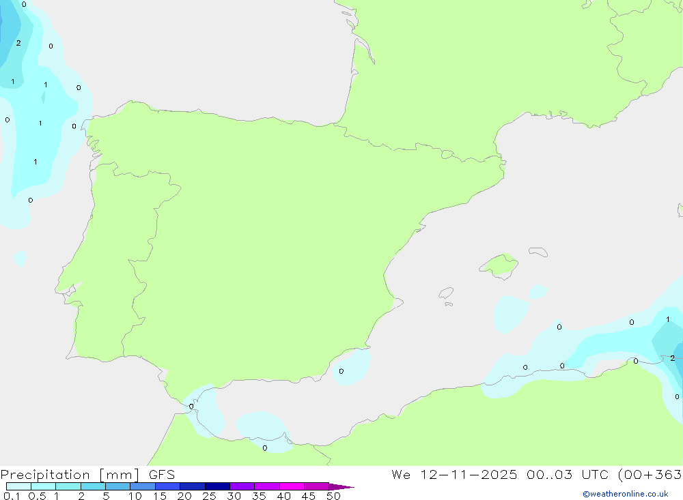Screen dimensions: 683x500
Task: Select the "25" legend scale label
Action: [209, 496]
